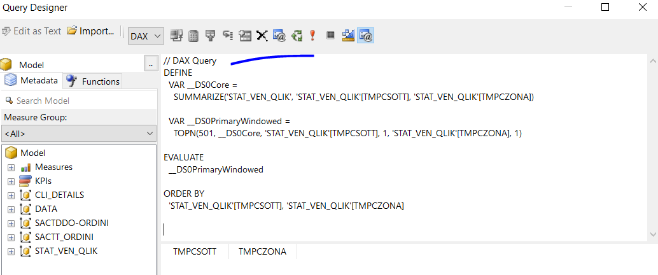This screenshot has height=275, width=658.
Task: Expand the SACTT_ORDINI table node
Action: 11,237
